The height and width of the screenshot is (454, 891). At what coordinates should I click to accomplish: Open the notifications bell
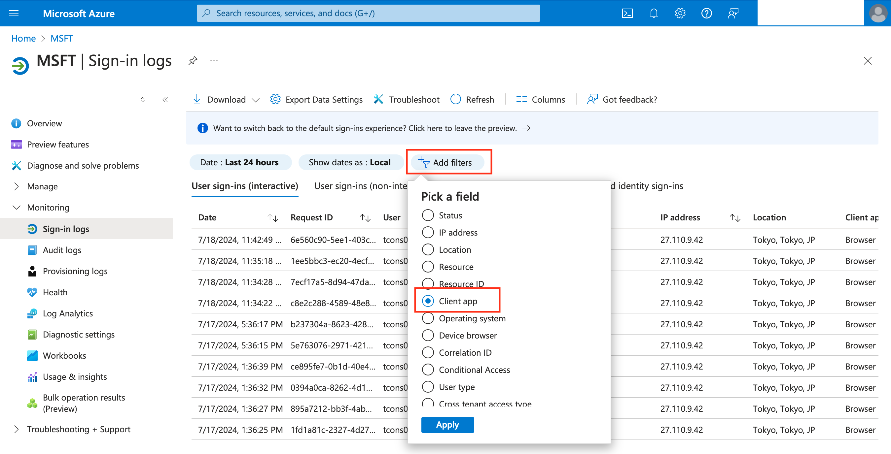(653, 13)
